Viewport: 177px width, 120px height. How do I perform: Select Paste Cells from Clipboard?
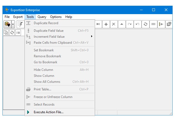(x=60, y=43)
